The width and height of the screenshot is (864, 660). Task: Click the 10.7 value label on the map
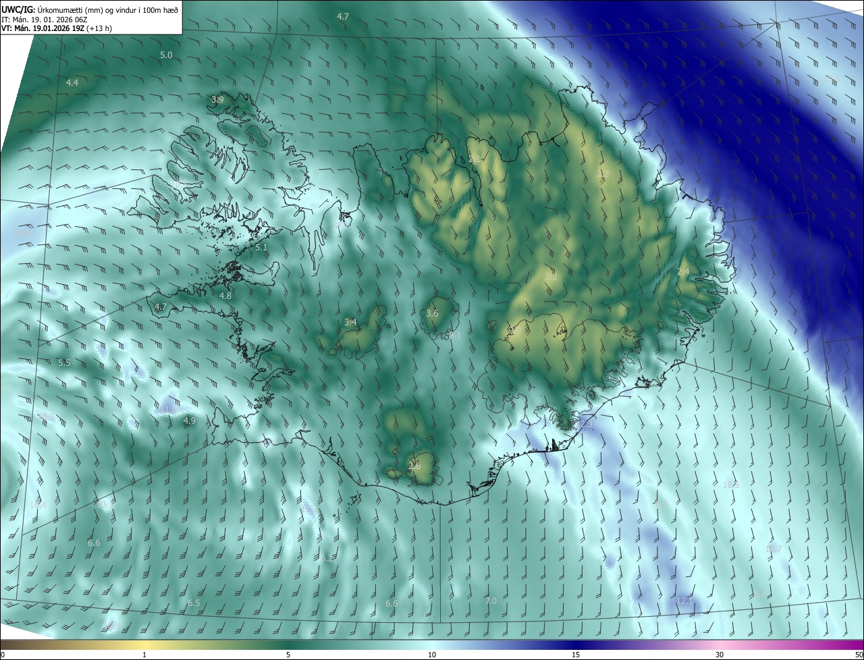pos(774,549)
